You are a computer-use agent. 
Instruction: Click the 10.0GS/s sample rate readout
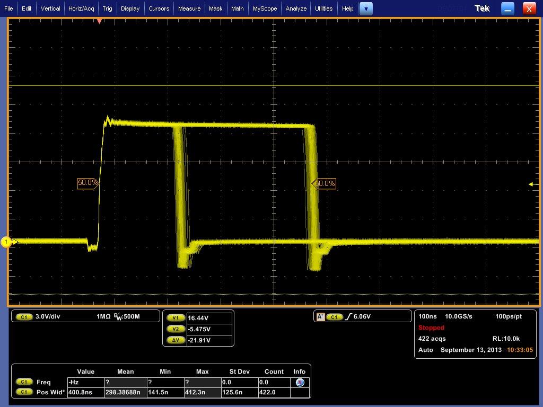[458, 316]
